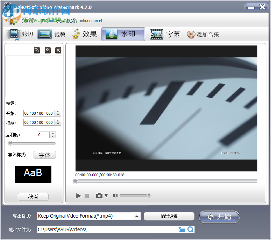
Task: Decrease the 持续 duration time
Action: click(58, 124)
